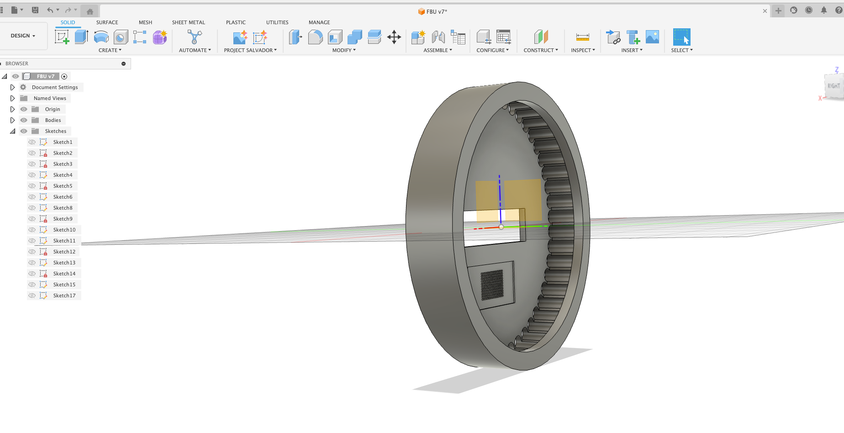The width and height of the screenshot is (844, 433).
Task: Select the Joint tool
Action: [x=438, y=37]
